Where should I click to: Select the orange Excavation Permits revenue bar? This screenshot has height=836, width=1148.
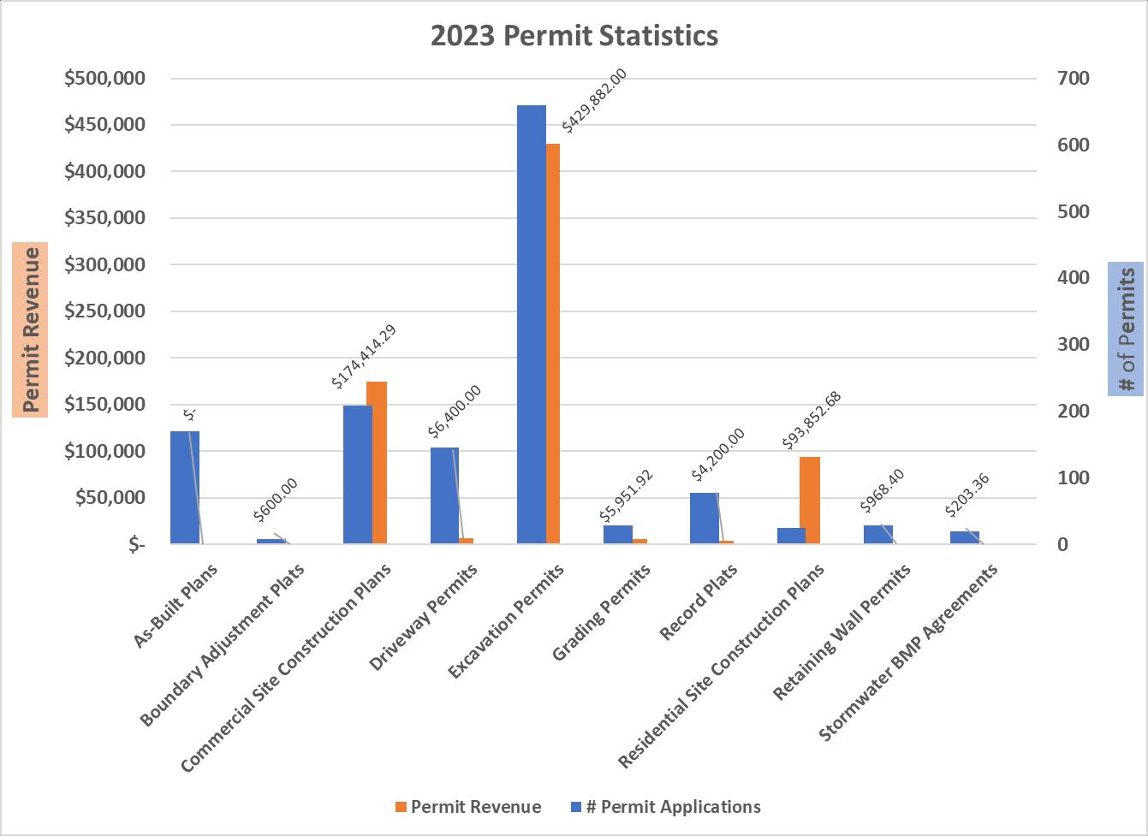coord(553,344)
